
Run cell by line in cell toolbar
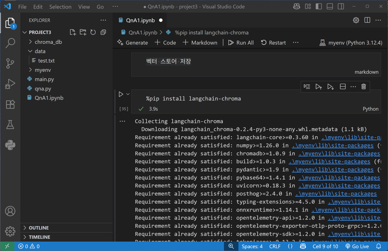pyautogui.click(x=307, y=87)
